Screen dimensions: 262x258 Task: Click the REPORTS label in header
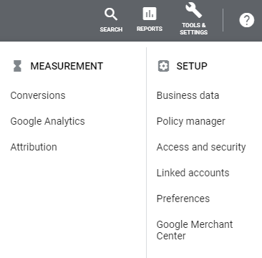coord(150,29)
